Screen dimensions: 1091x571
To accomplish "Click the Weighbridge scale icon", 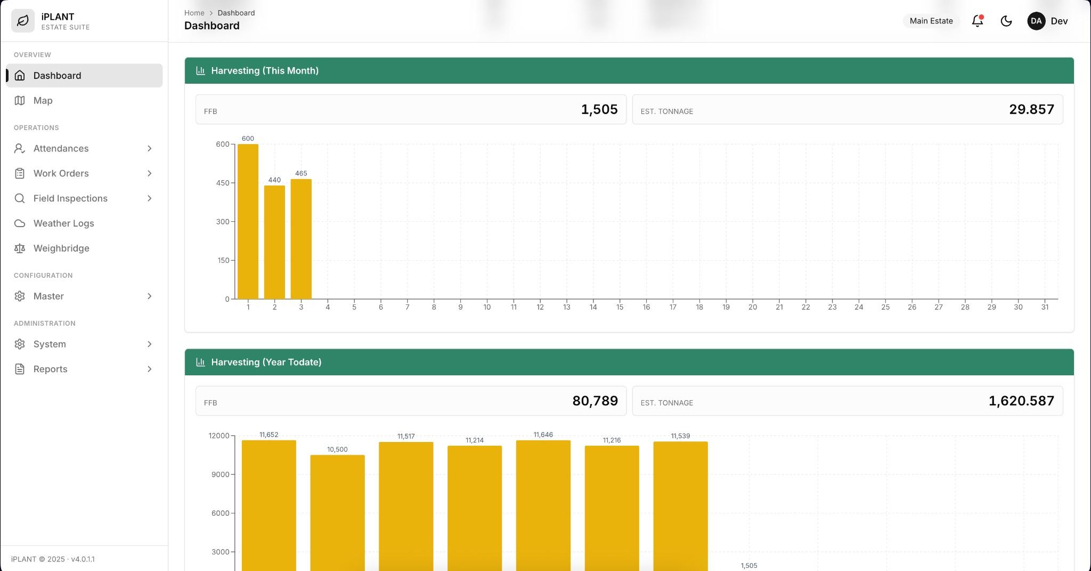I will point(20,248).
